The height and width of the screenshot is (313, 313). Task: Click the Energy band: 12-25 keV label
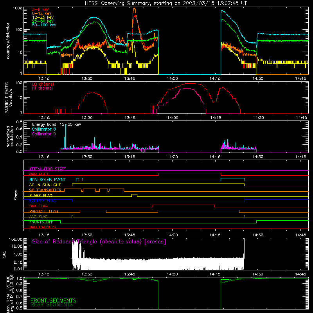coord(57,124)
